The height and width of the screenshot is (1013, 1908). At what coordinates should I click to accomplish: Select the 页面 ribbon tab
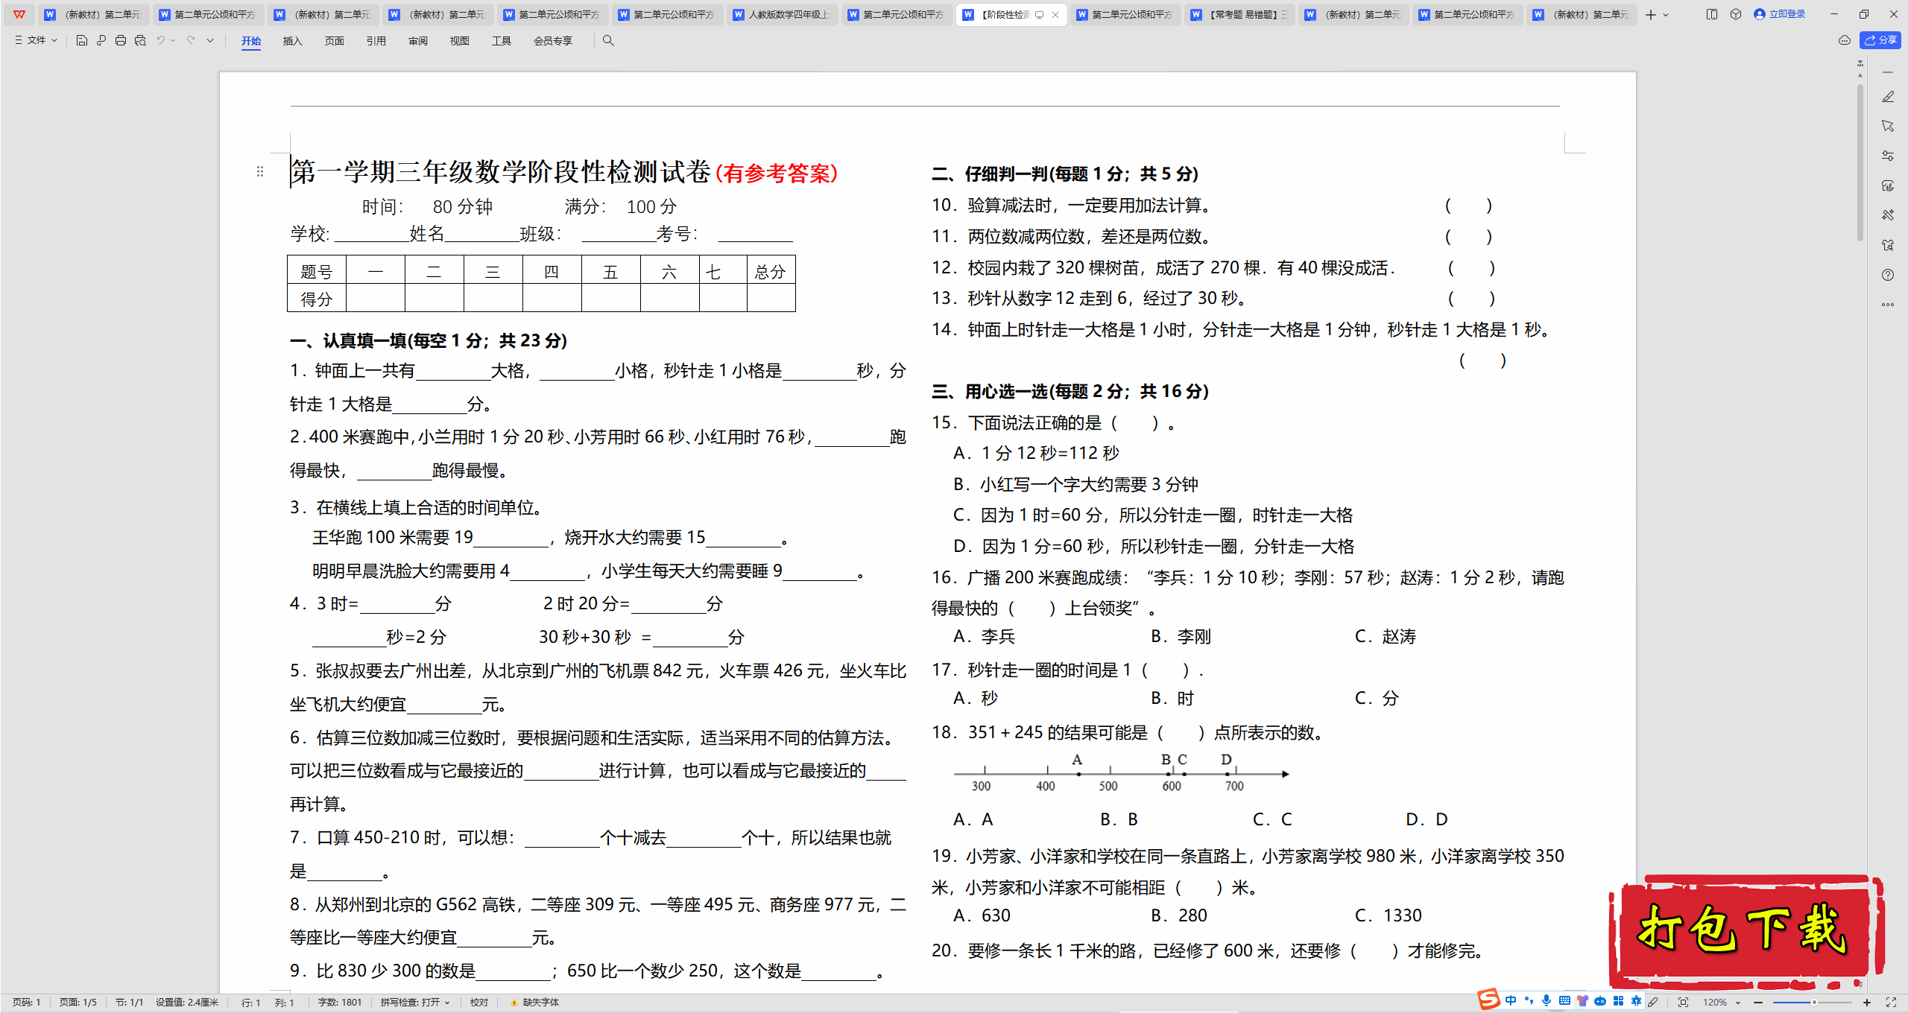[x=335, y=41]
